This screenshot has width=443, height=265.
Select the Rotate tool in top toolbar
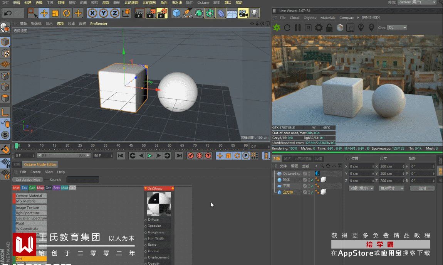click(66, 14)
